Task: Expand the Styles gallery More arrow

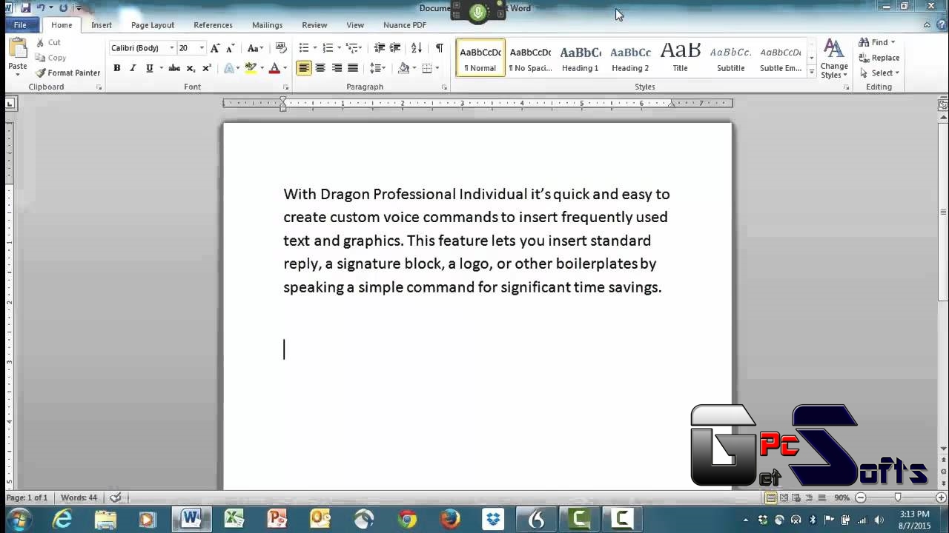Action: tap(812, 73)
